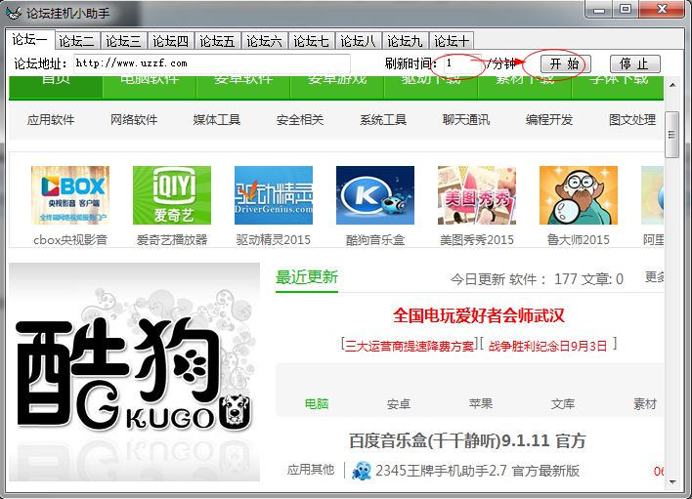This screenshot has width=692, height=499.
Task: Select the 电脑 platform tab
Action: pyautogui.click(x=317, y=403)
